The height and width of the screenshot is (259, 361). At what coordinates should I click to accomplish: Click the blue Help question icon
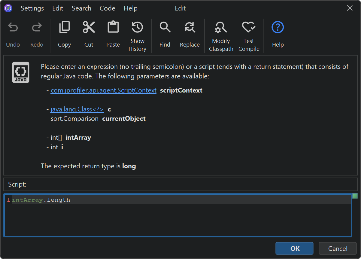278,28
